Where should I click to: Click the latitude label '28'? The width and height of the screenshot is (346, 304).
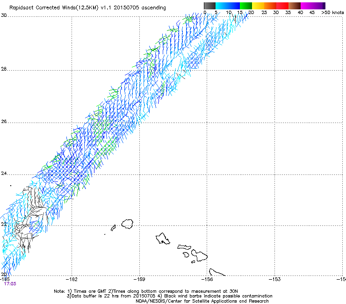tap(4, 69)
